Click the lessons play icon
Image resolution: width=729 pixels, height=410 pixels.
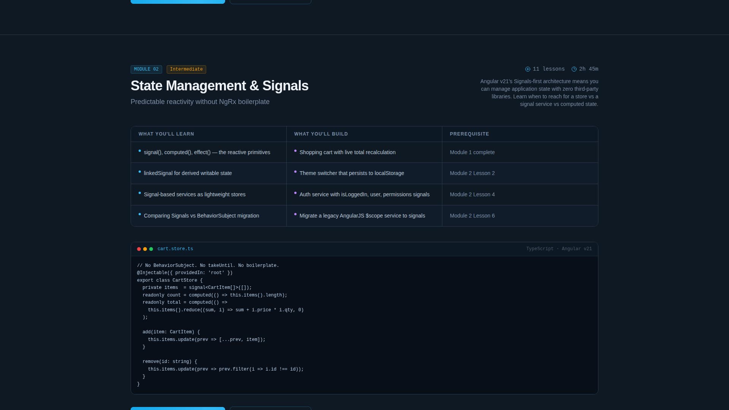(527, 69)
